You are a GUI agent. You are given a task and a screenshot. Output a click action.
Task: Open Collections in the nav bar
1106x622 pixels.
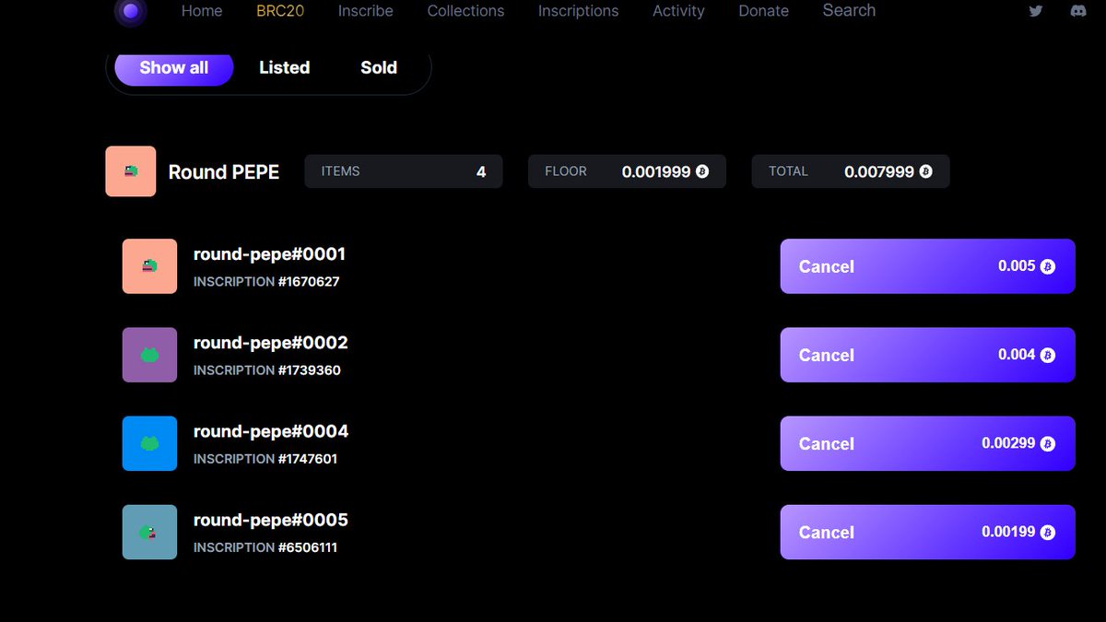[x=465, y=11]
